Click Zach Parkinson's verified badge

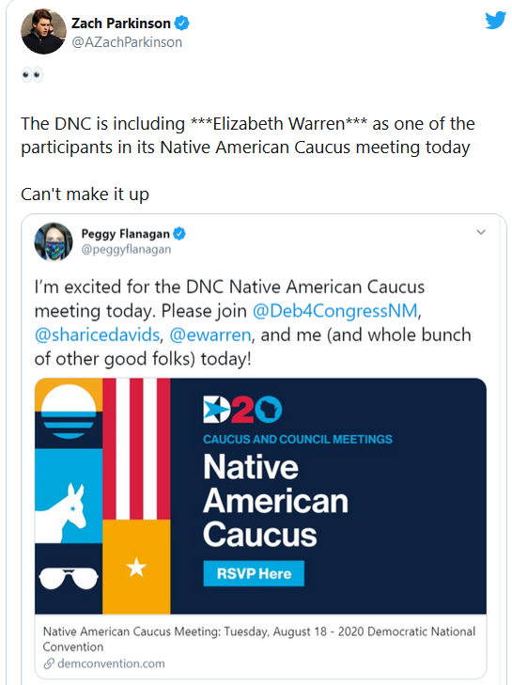coord(181,23)
